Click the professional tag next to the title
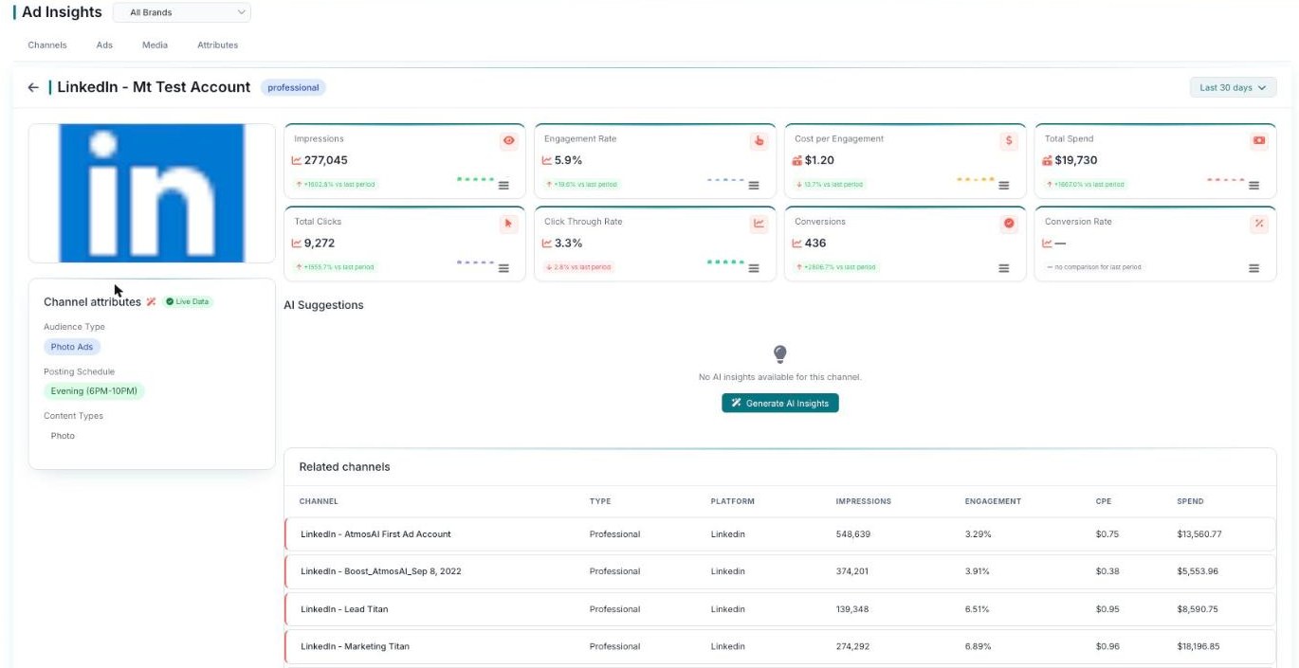 (x=293, y=87)
